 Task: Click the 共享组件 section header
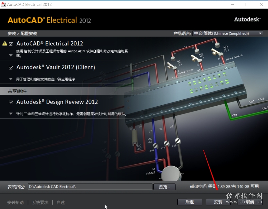point(17,91)
